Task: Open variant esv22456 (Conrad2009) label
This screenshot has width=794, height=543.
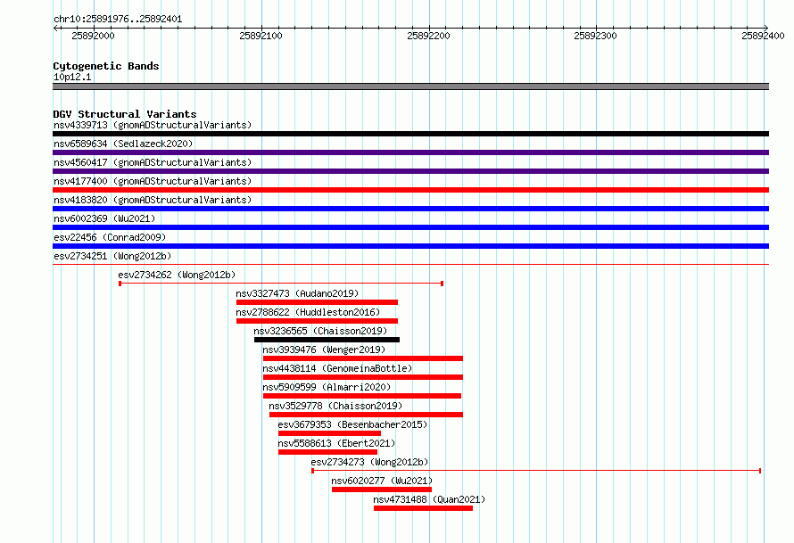Action: click(x=110, y=237)
